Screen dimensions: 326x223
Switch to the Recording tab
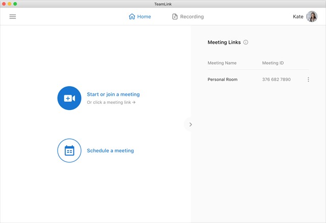188,16
